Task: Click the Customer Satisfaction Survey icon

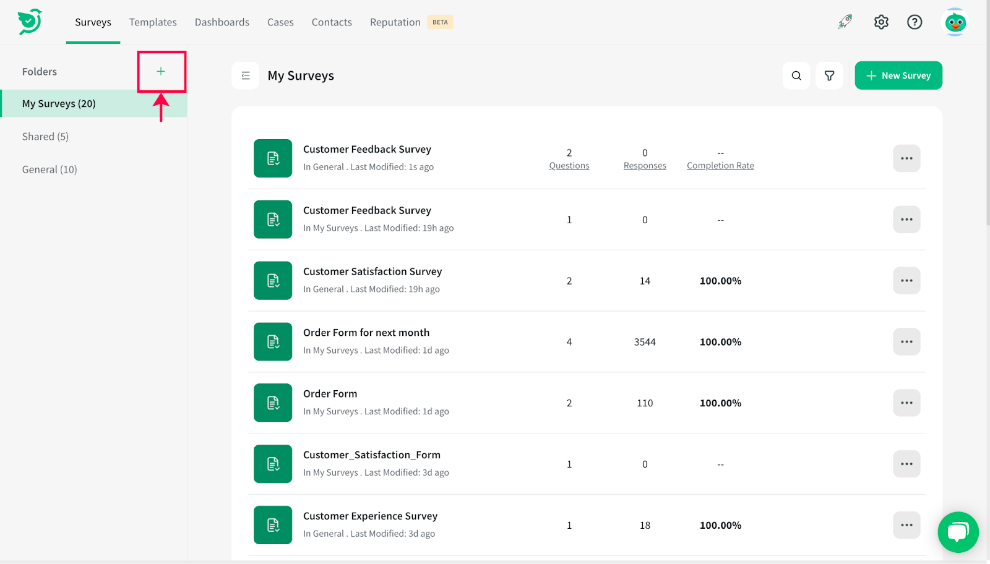Action: pos(273,281)
